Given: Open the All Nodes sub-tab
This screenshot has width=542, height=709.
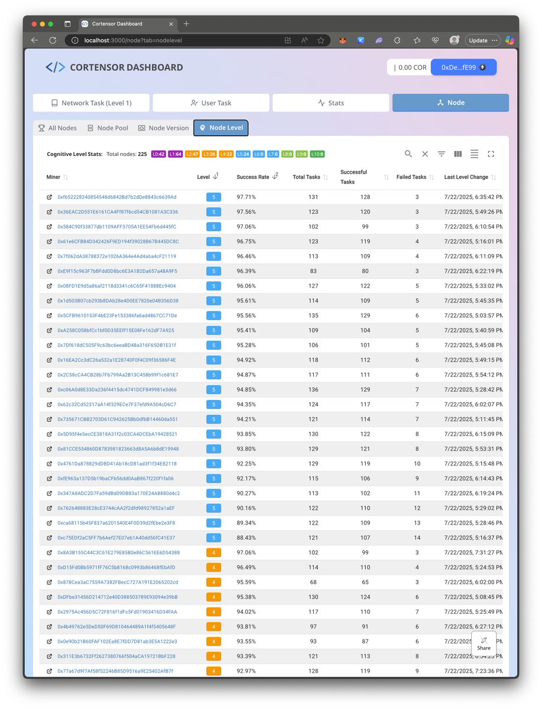Looking at the screenshot, I should [x=57, y=128].
